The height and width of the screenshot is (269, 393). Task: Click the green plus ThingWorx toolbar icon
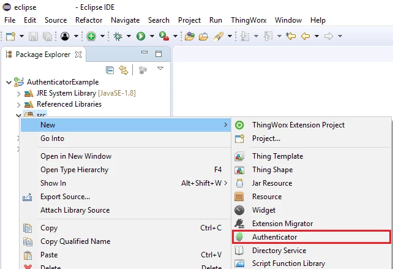tap(91, 36)
